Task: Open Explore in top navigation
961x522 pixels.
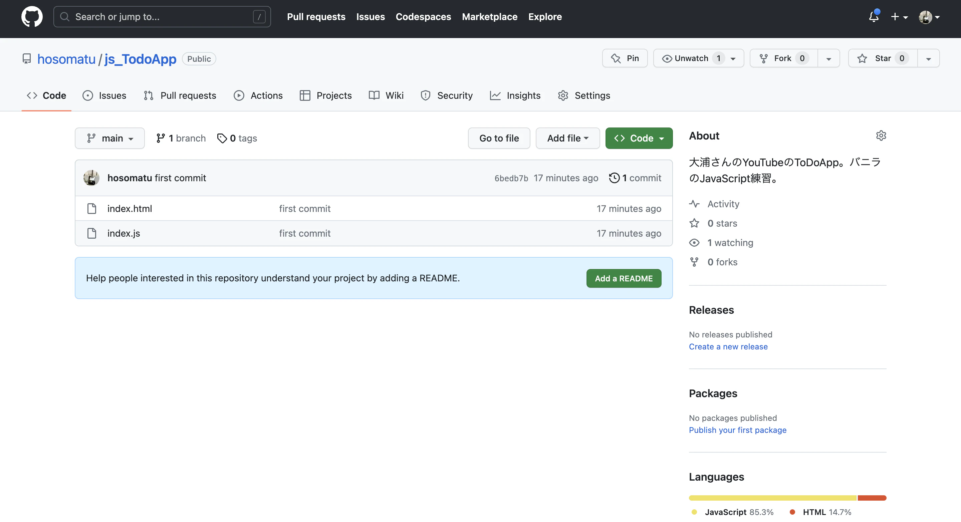Action: tap(545, 17)
